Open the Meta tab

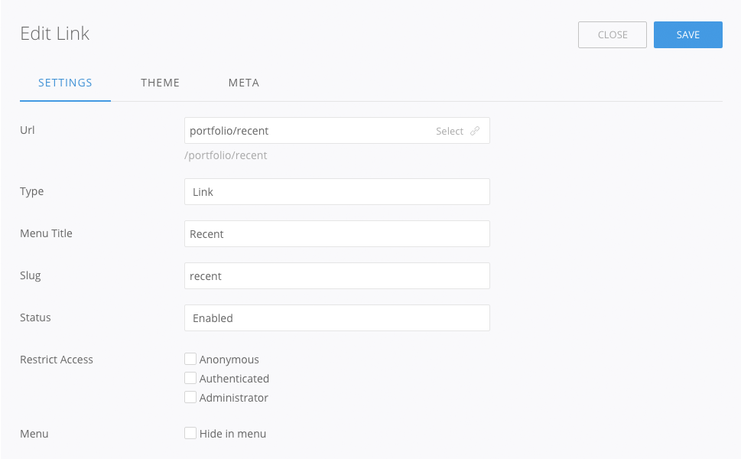tap(243, 83)
